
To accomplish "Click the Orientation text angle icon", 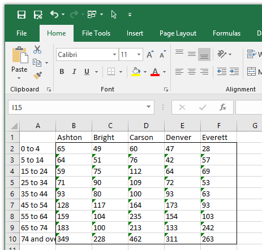I will pyautogui.click(x=221, y=54).
